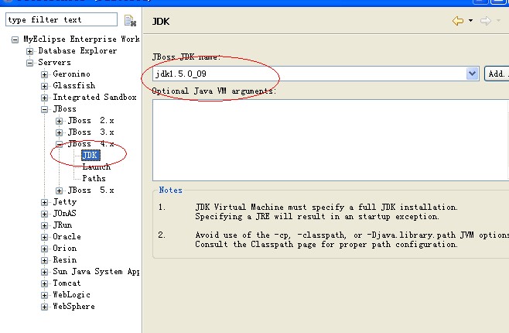
Task: Select Servers in the tree
Action: click(54, 63)
